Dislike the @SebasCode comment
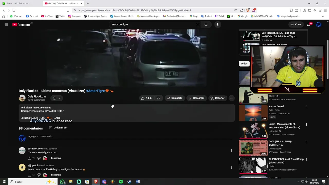Image resolution: width=329 pixels, height=185 pixels. (39, 158)
